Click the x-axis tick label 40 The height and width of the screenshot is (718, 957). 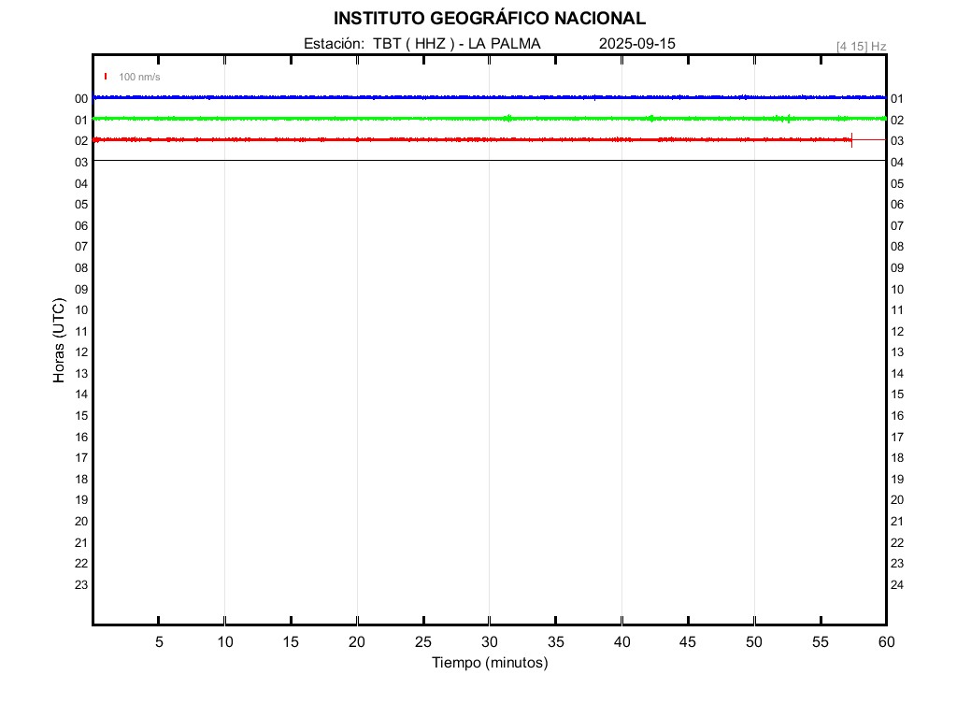click(621, 641)
